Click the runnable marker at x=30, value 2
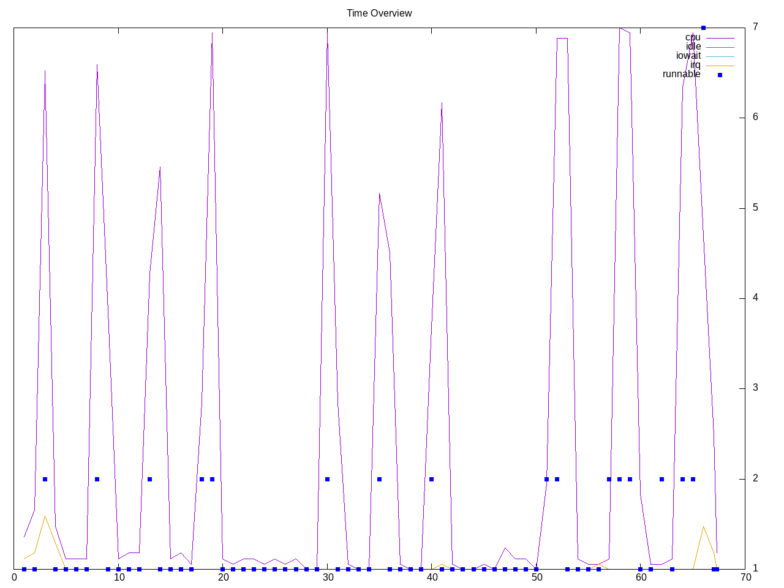 327,479
